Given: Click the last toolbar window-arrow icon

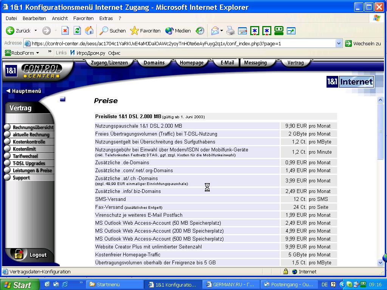Looking at the screenshot, I should pyautogui.click(x=291, y=31).
